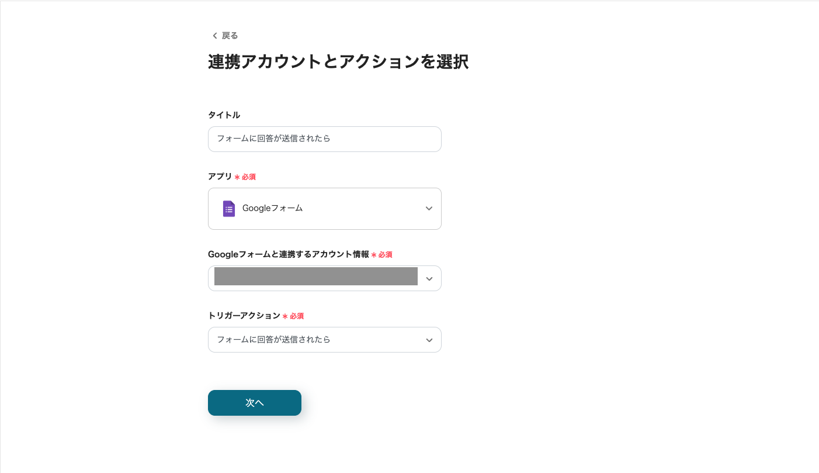819x473 pixels.
Task: Click the red asterisk beside the account info label
Action: coord(374,255)
